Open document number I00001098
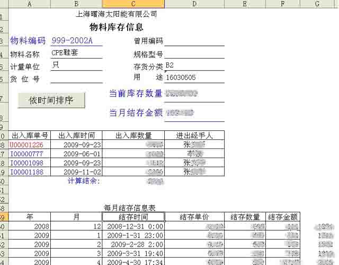 pos(30,163)
